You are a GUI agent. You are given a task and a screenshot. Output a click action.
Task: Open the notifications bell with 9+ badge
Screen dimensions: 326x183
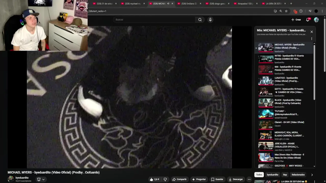[x=308, y=20]
